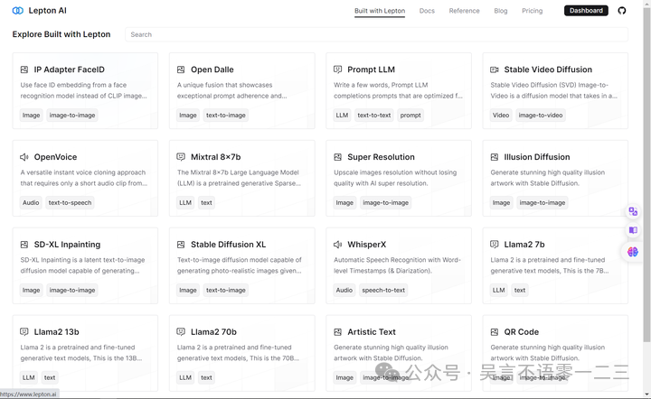The image size is (651, 399).
Task: Open the Illusion Diffusion card title
Action: tap(537, 157)
